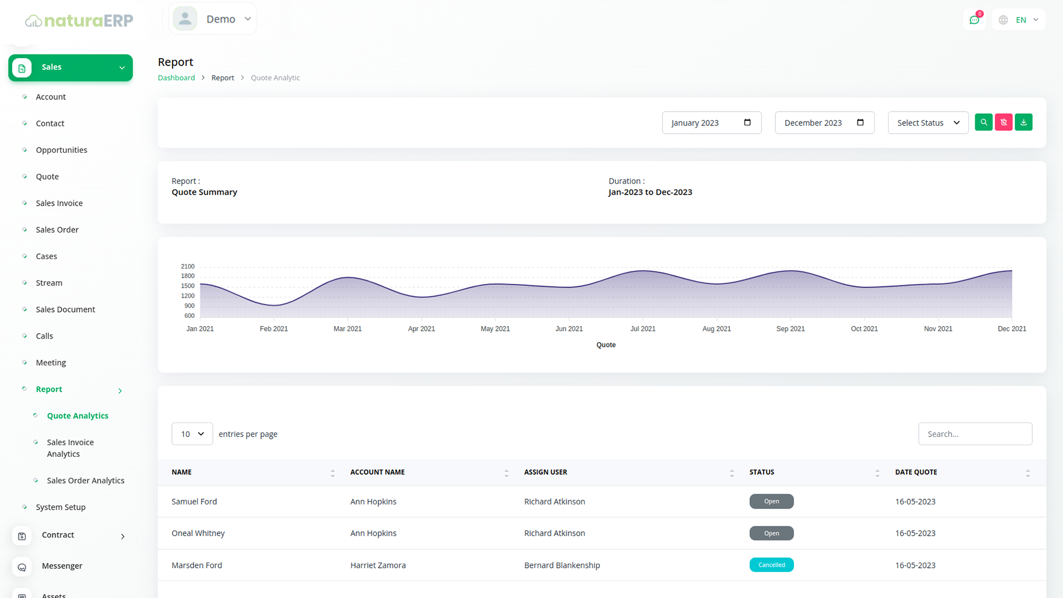Click the Messenger module icon

coord(22,567)
